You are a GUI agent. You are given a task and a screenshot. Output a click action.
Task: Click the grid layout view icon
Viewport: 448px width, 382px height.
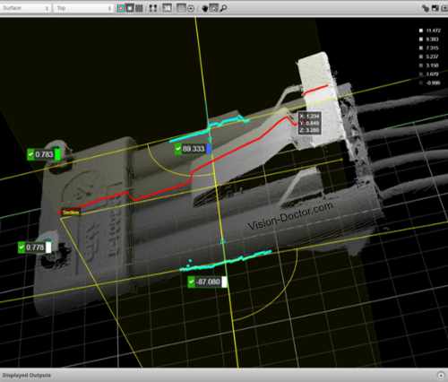[x=139, y=8]
